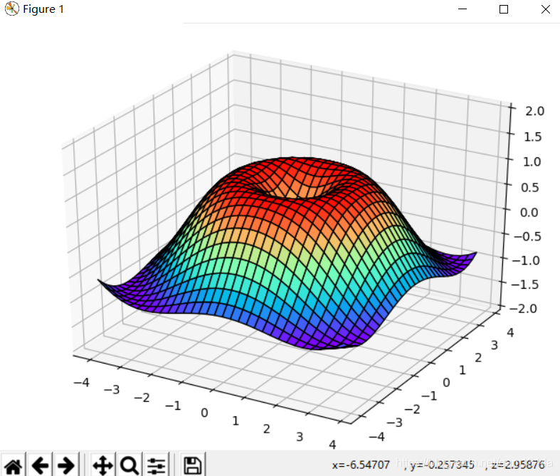This screenshot has height=476, width=560.
Task: Activate the Pan axes tool
Action: click(x=103, y=465)
